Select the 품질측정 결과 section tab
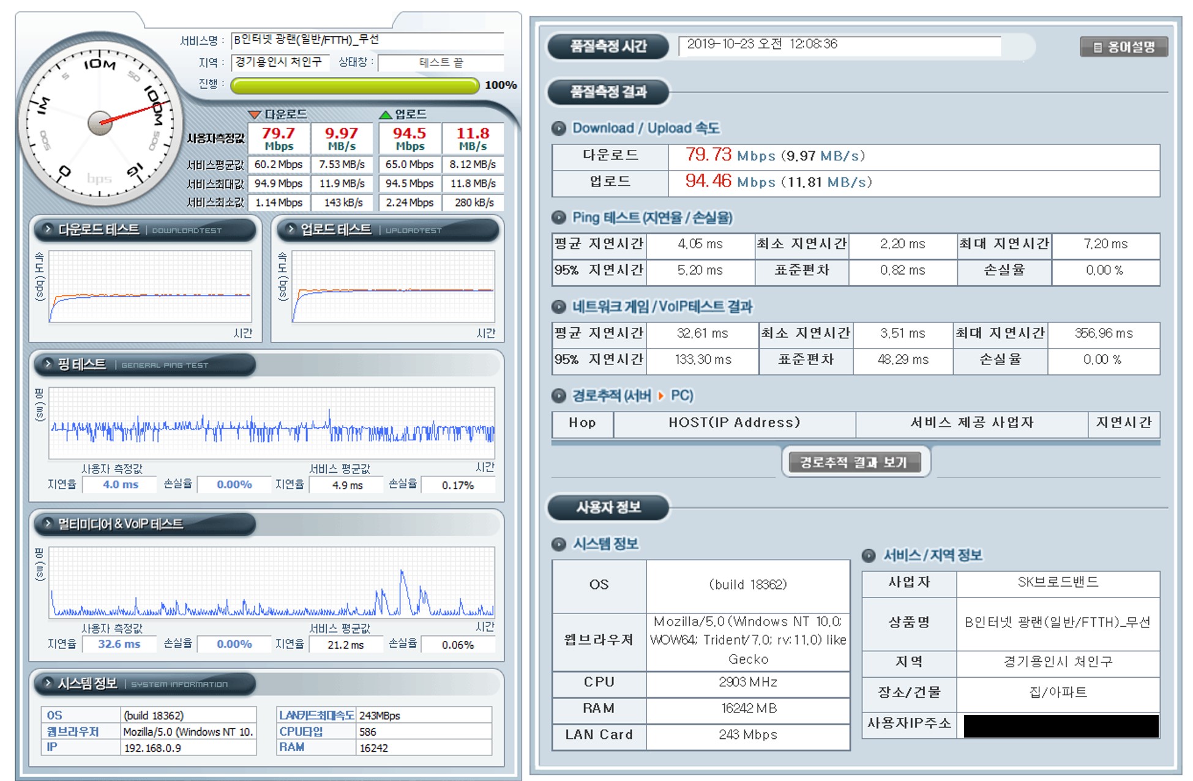 click(608, 92)
